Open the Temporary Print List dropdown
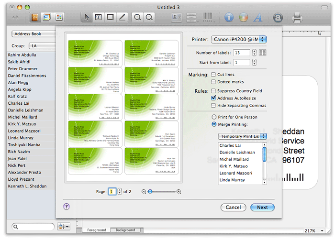The width and height of the screenshot is (335, 241). click(243, 136)
